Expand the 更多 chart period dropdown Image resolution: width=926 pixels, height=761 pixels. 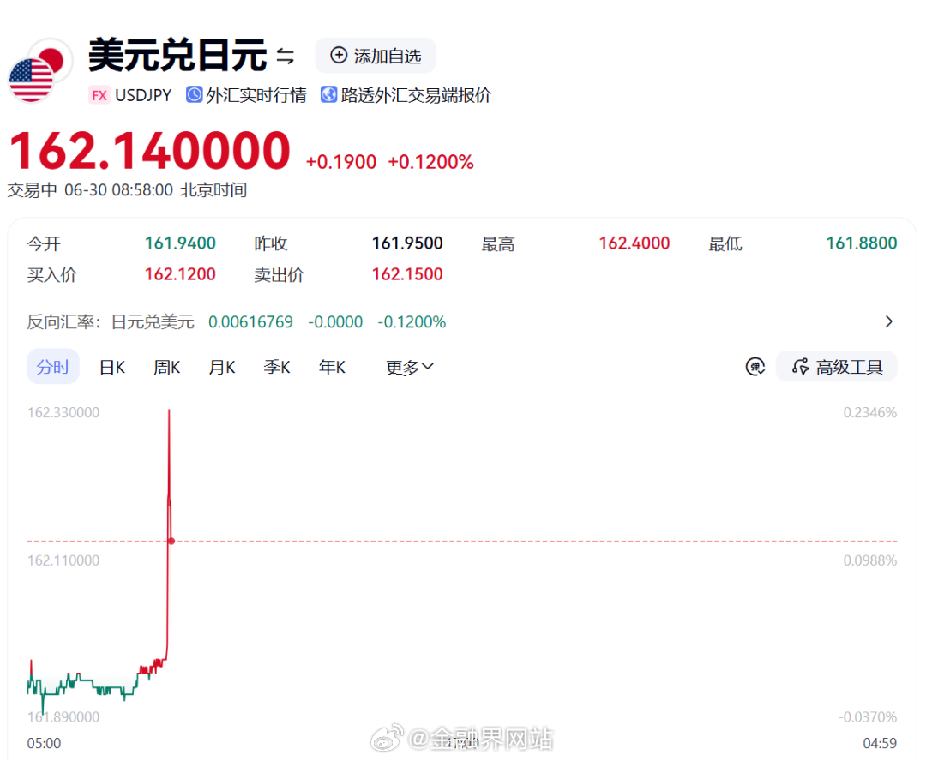click(410, 367)
